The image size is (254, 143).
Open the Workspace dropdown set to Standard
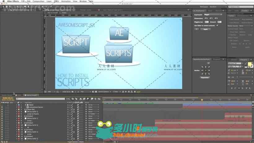click(x=219, y=7)
